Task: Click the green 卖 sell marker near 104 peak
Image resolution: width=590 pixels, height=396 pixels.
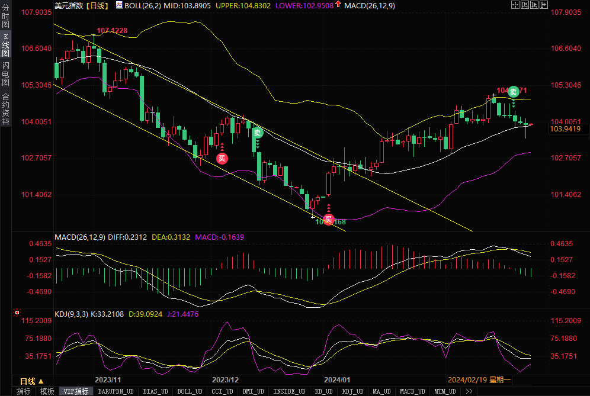Action: click(x=514, y=91)
